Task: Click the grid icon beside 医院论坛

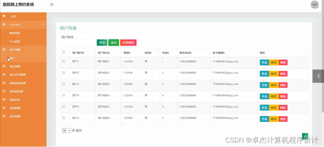Action: click(x=4, y=99)
